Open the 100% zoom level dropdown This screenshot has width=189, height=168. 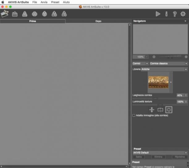click(147, 57)
